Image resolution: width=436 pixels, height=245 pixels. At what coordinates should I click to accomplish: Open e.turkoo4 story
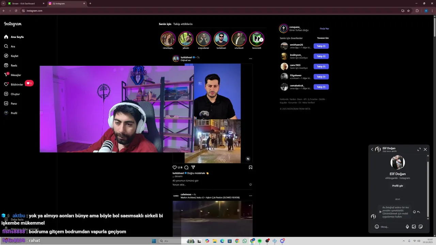[239, 39]
